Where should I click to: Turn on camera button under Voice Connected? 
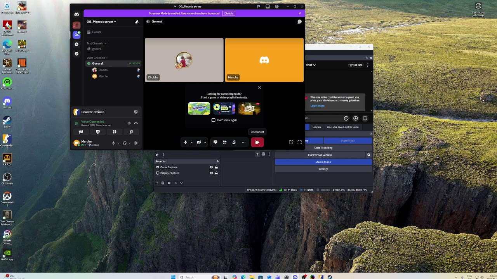coord(81,132)
